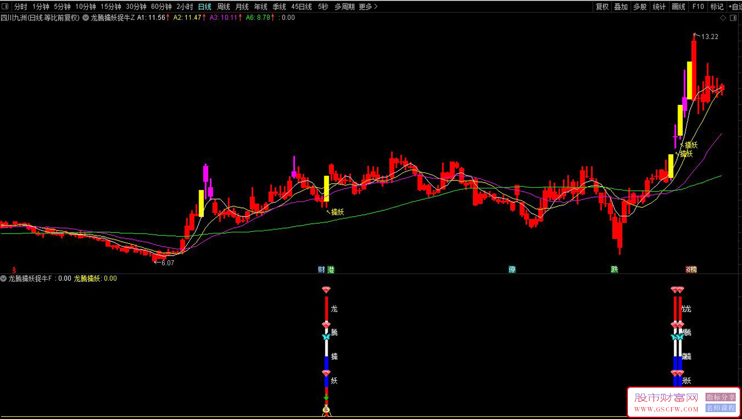Open the 多股 multi-stock view
Image resolution: width=742 pixels, height=419 pixels.
640,7
